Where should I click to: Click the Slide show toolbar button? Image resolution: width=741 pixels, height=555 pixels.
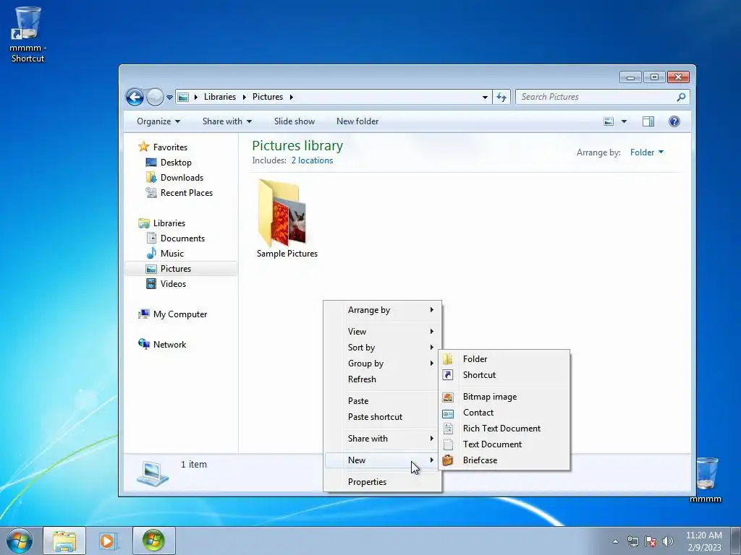pos(295,121)
